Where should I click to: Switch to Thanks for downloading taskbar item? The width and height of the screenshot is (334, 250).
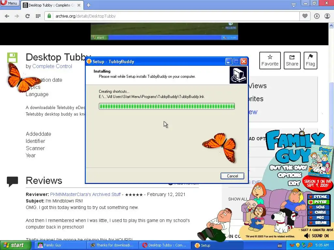point(113,245)
